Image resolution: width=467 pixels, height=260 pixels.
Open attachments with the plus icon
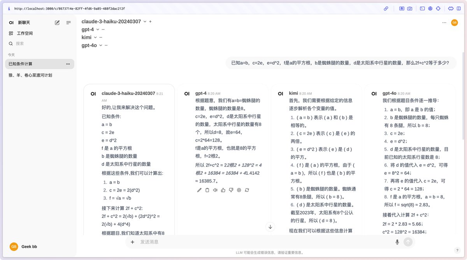(x=133, y=242)
